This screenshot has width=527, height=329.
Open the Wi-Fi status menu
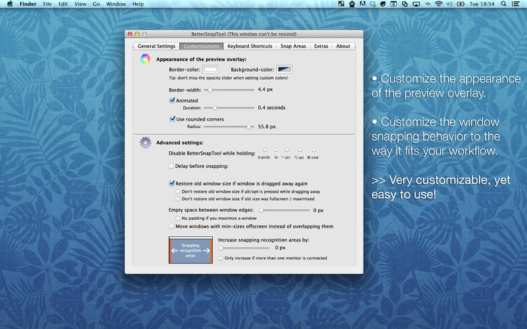pyautogui.click(x=438, y=4)
